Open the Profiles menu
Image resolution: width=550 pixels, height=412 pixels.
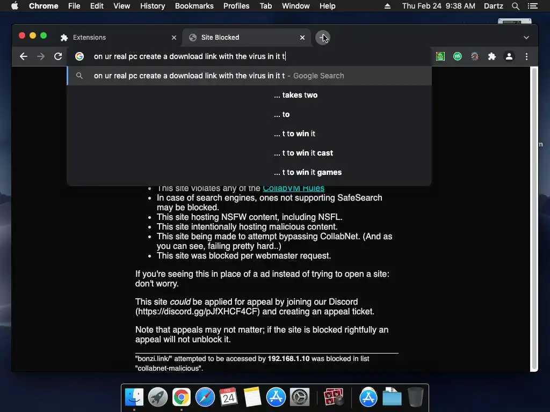236,6
